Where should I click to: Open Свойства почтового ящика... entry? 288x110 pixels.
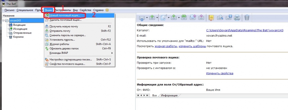[79, 64]
